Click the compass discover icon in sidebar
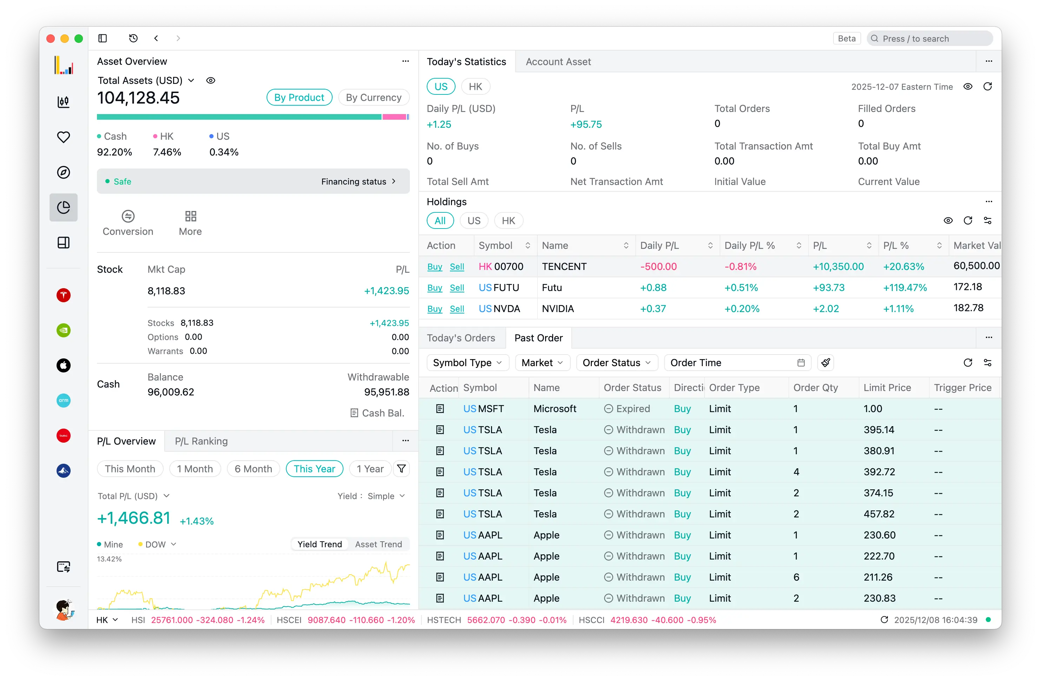The height and width of the screenshot is (681, 1041). 64,172
